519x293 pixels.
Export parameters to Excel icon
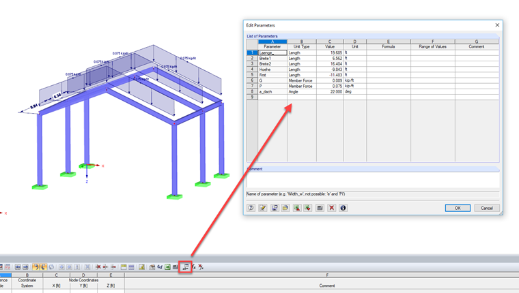coord(308,208)
